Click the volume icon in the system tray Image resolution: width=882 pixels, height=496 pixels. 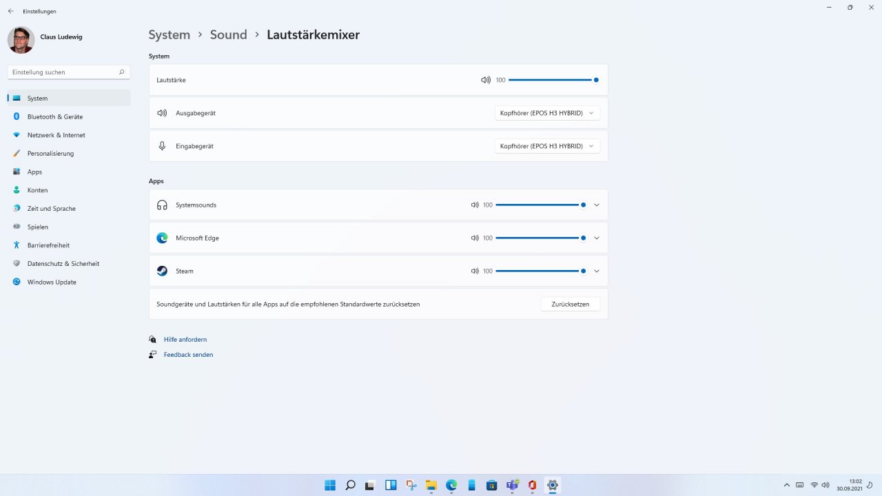click(825, 485)
